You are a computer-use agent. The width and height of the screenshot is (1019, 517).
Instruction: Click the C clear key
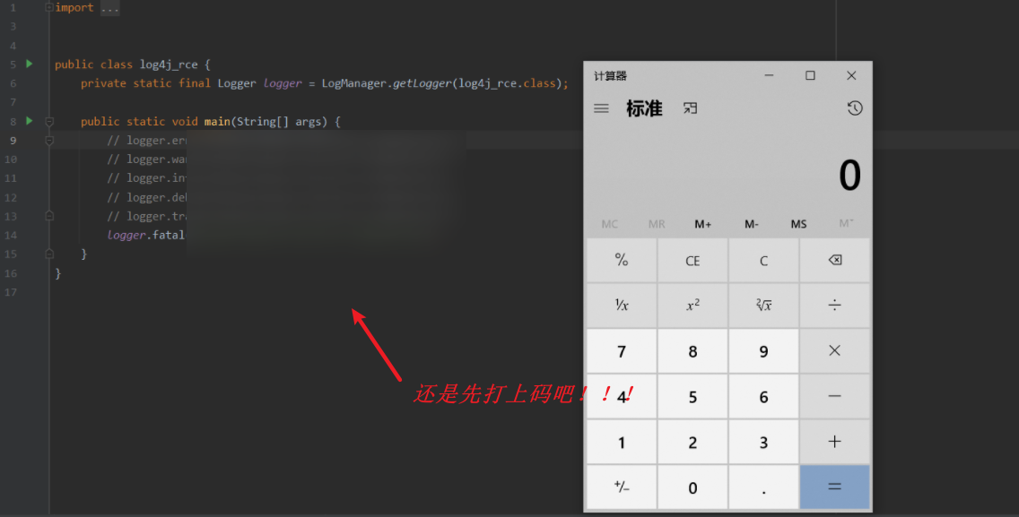[763, 261]
